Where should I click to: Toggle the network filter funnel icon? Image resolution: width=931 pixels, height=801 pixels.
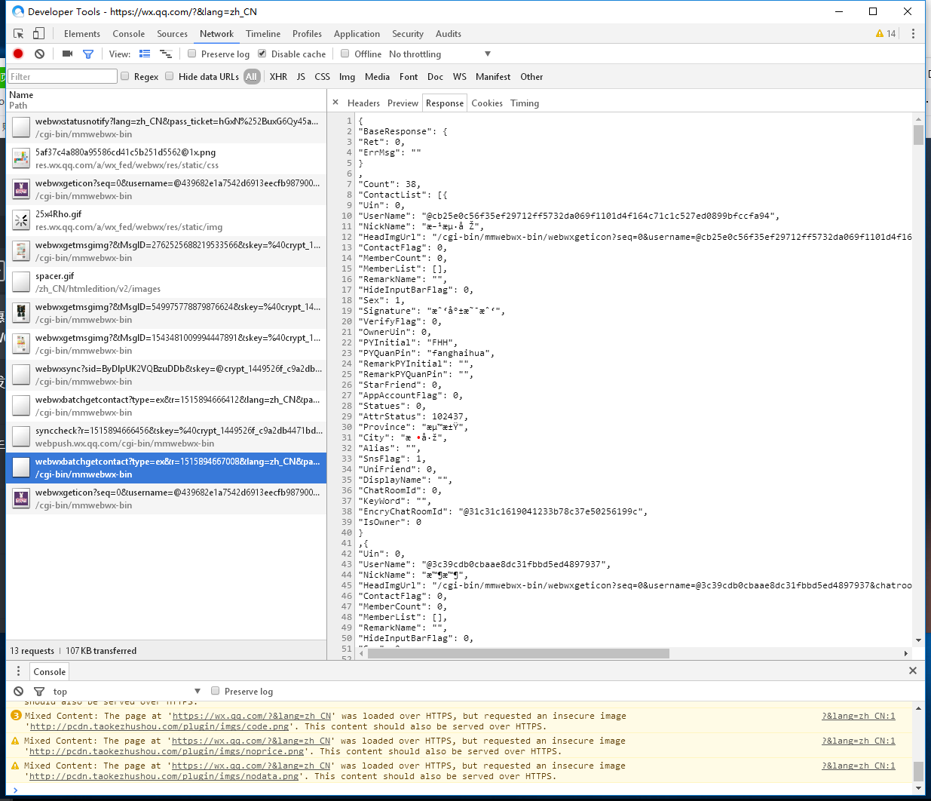[88, 54]
